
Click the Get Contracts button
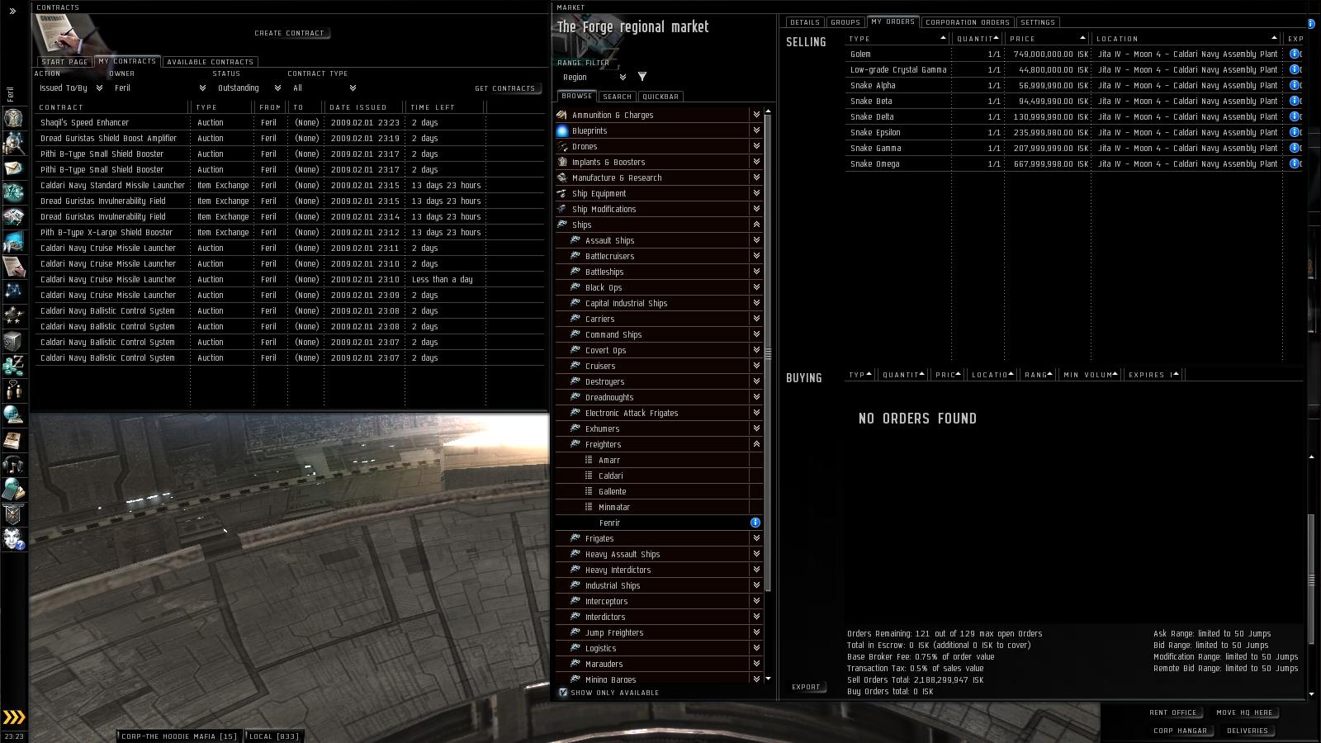coord(505,88)
